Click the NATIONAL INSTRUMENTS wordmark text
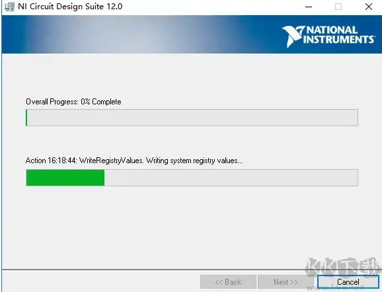382x292 pixels. 338,35
